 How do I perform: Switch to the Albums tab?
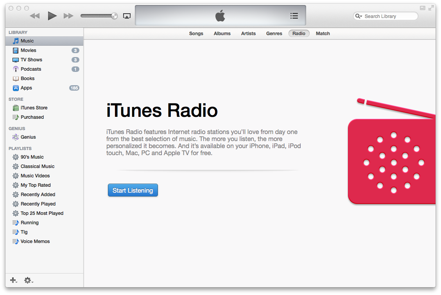coord(222,33)
